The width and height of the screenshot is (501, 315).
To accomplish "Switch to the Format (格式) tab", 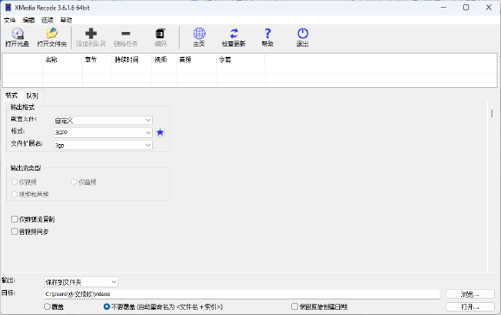I will [11, 96].
